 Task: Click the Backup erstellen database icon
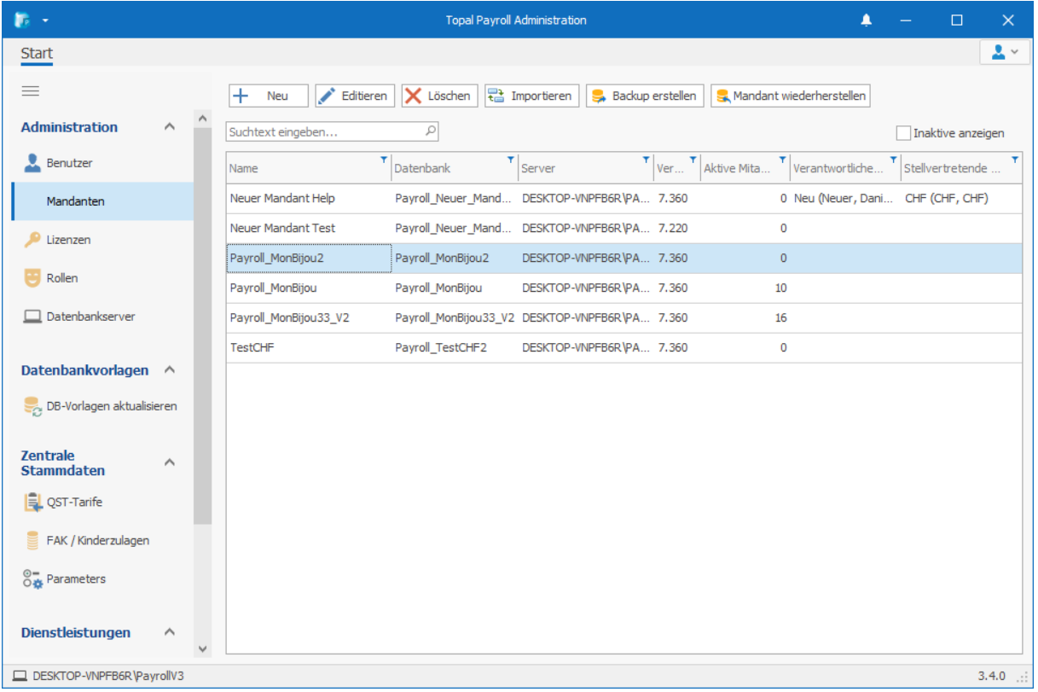click(599, 96)
